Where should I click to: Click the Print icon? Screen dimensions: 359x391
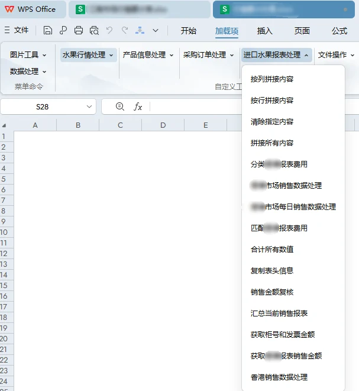pos(79,30)
